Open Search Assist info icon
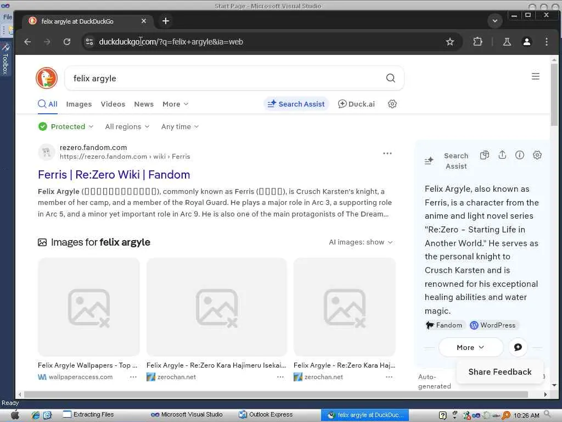 point(520,155)
